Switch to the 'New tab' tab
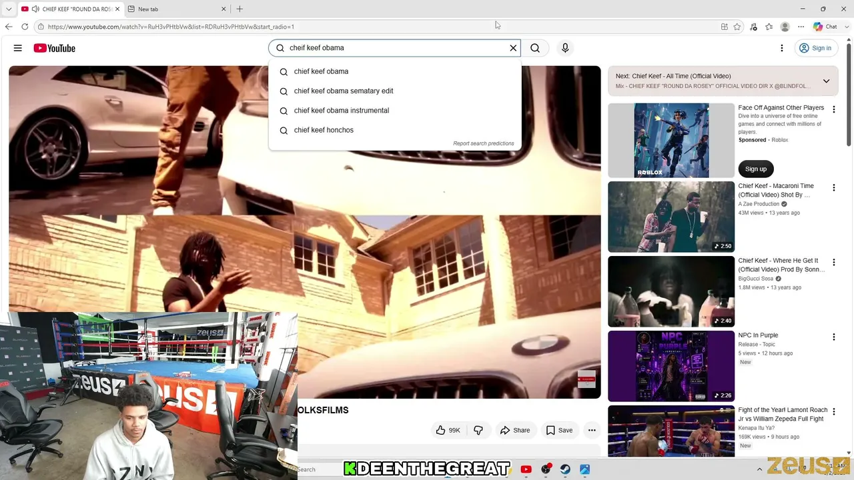 pyautogui.click(x=177, y=9)
